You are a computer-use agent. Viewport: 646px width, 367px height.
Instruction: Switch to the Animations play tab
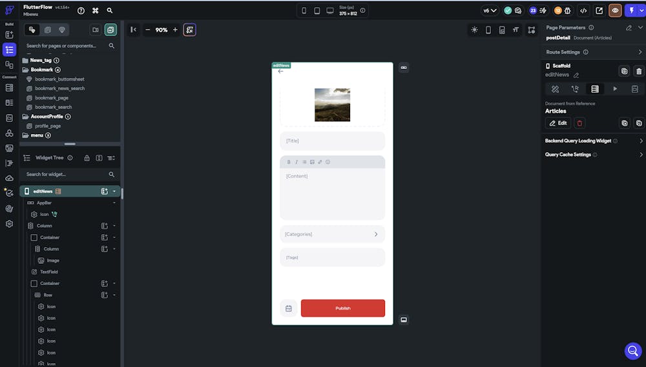click(615, 89)
